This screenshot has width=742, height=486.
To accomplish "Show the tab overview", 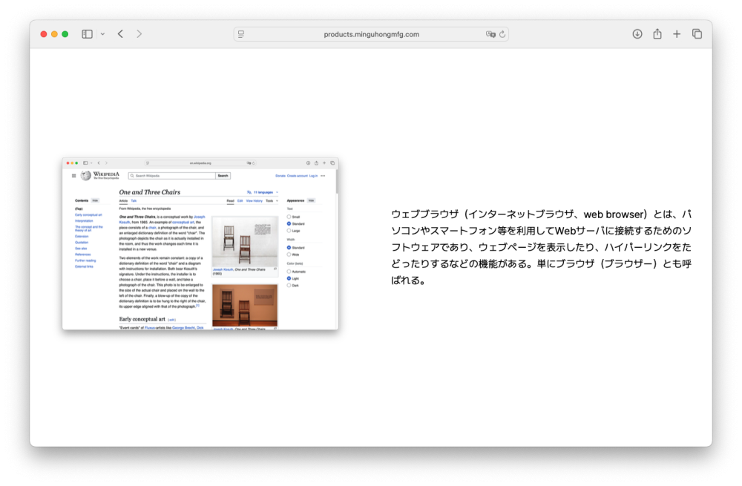I will pos(697,34).
